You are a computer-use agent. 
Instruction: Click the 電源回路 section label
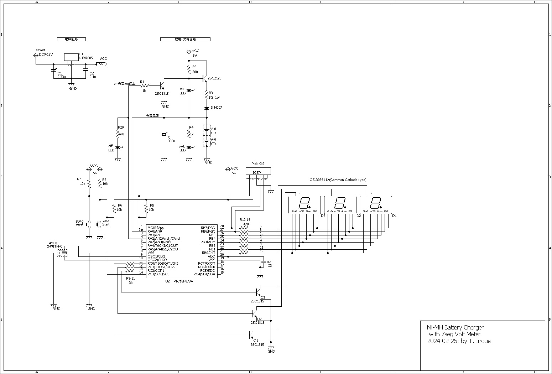[x=71, y=39]
